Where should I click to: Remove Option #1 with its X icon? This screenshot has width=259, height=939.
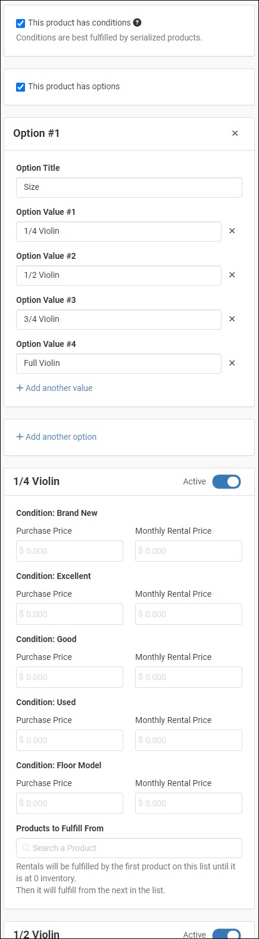tap(235, 133)
